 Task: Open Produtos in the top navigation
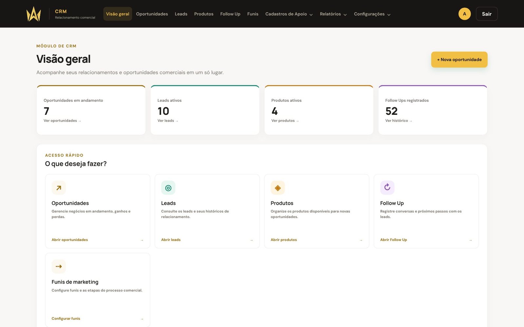tap(204, 14)
